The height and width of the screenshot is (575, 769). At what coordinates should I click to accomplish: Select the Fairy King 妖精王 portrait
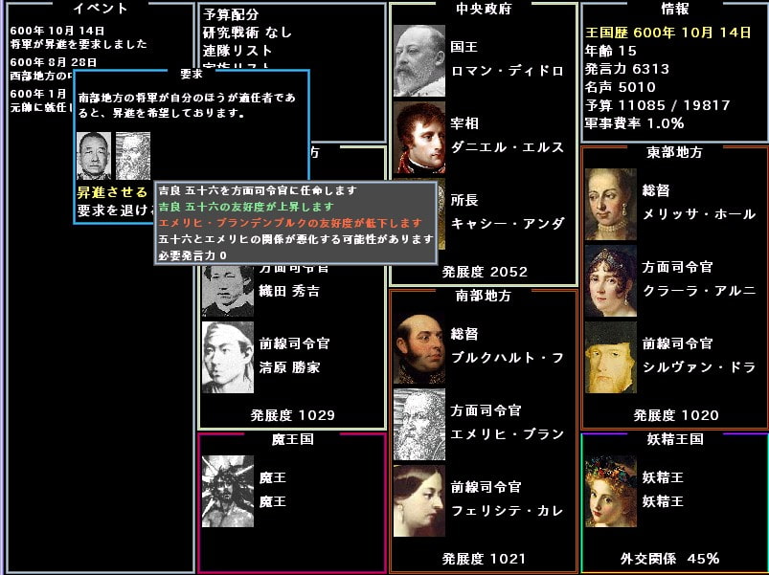611,491
